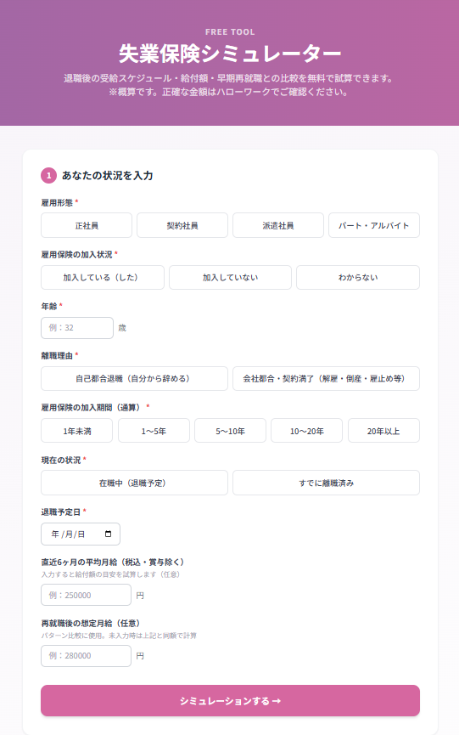Open the calendar picker icon in date field
Screen dimensions: 459x735
click(108, 534)
